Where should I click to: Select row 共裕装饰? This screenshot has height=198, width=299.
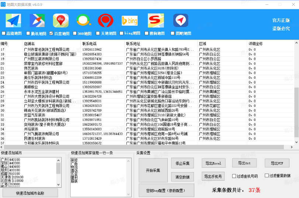[147, 129]
